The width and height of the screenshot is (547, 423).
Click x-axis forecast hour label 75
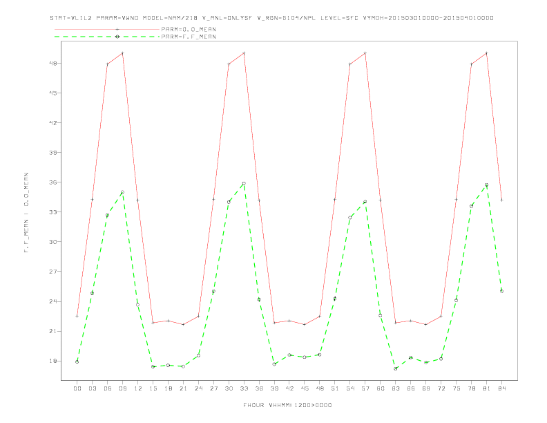(x=457, y=388)
